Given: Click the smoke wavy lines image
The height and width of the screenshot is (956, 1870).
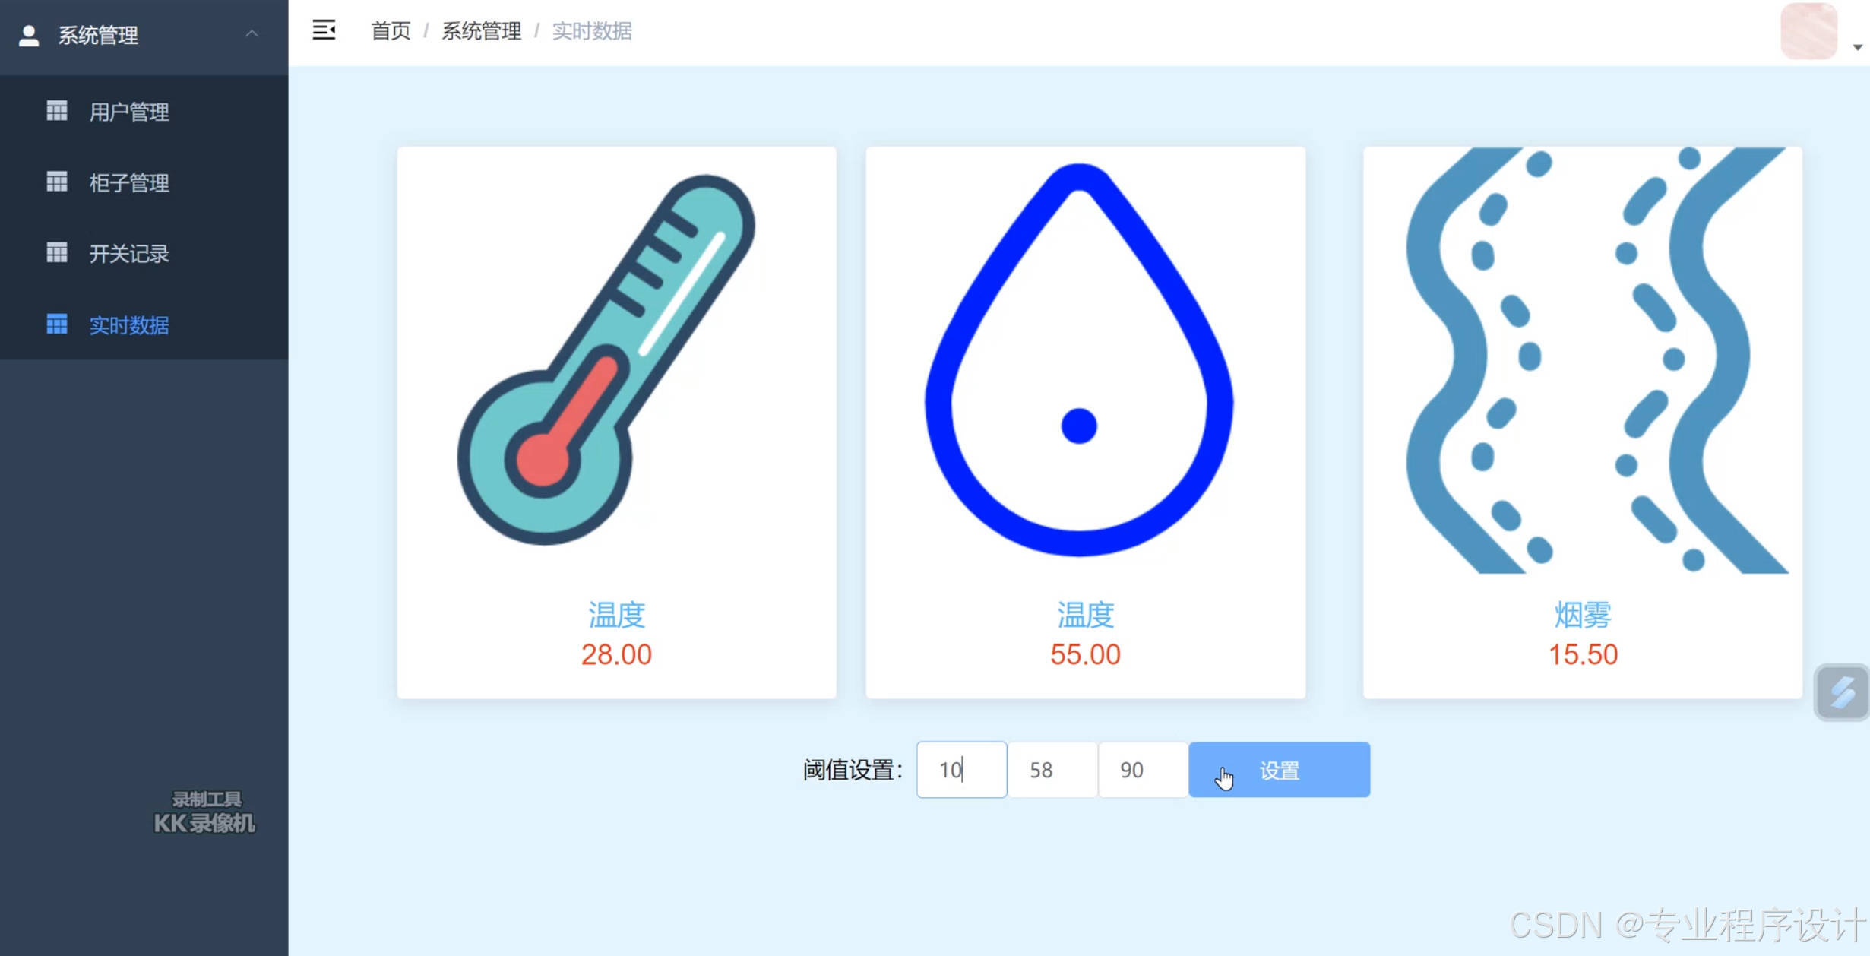Looking at the screenshot, I should [1582, 359].
